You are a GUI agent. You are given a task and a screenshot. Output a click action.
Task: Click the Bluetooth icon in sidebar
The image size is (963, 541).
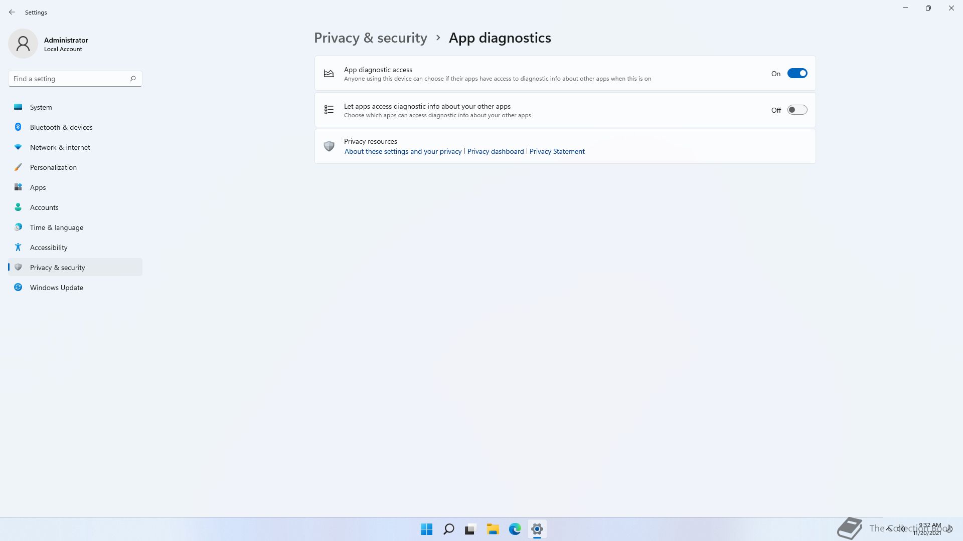[x=18, y=127]
